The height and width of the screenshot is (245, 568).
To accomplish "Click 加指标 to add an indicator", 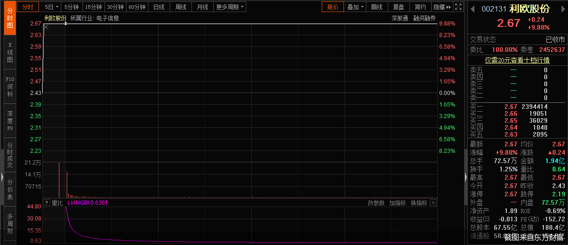I will pos(397,203).
